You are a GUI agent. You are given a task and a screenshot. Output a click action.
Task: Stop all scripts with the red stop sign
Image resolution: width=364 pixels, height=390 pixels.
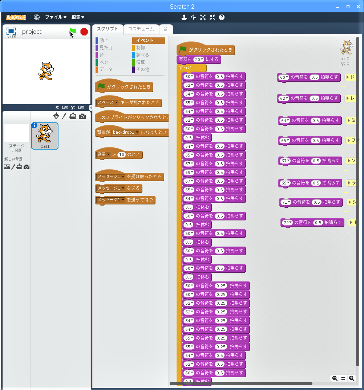[x=84, y=32]
